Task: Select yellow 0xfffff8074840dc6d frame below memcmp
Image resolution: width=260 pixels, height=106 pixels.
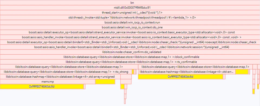Action: 42,87
